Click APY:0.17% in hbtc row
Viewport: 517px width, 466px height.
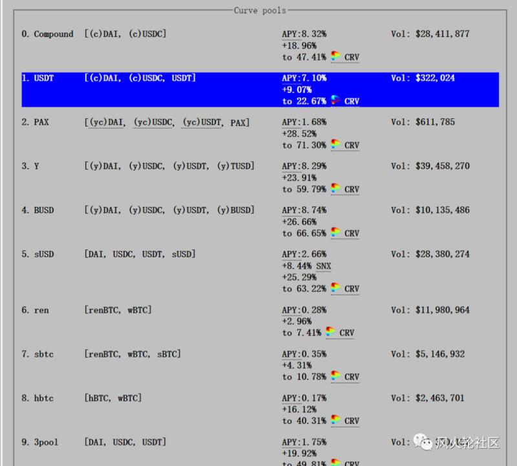coord(304,398)
